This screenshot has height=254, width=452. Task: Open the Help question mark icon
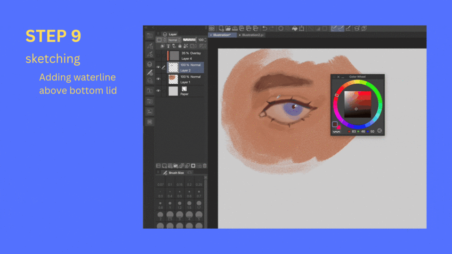click(x=364, y=28)
